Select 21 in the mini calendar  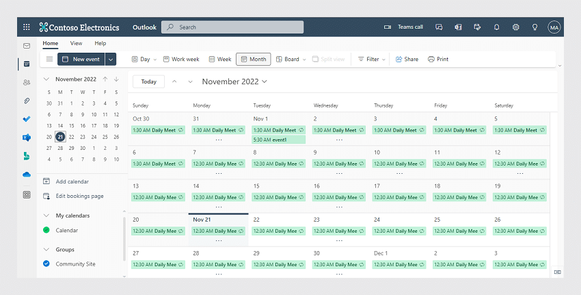click(x=60, y=137)
